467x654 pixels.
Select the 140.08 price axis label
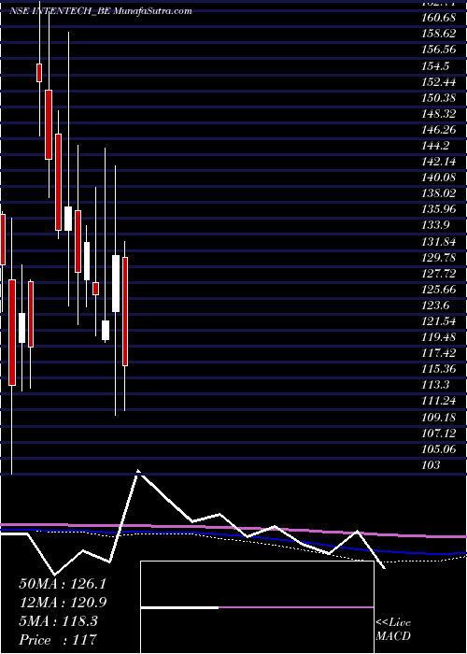tap(439, 178)
